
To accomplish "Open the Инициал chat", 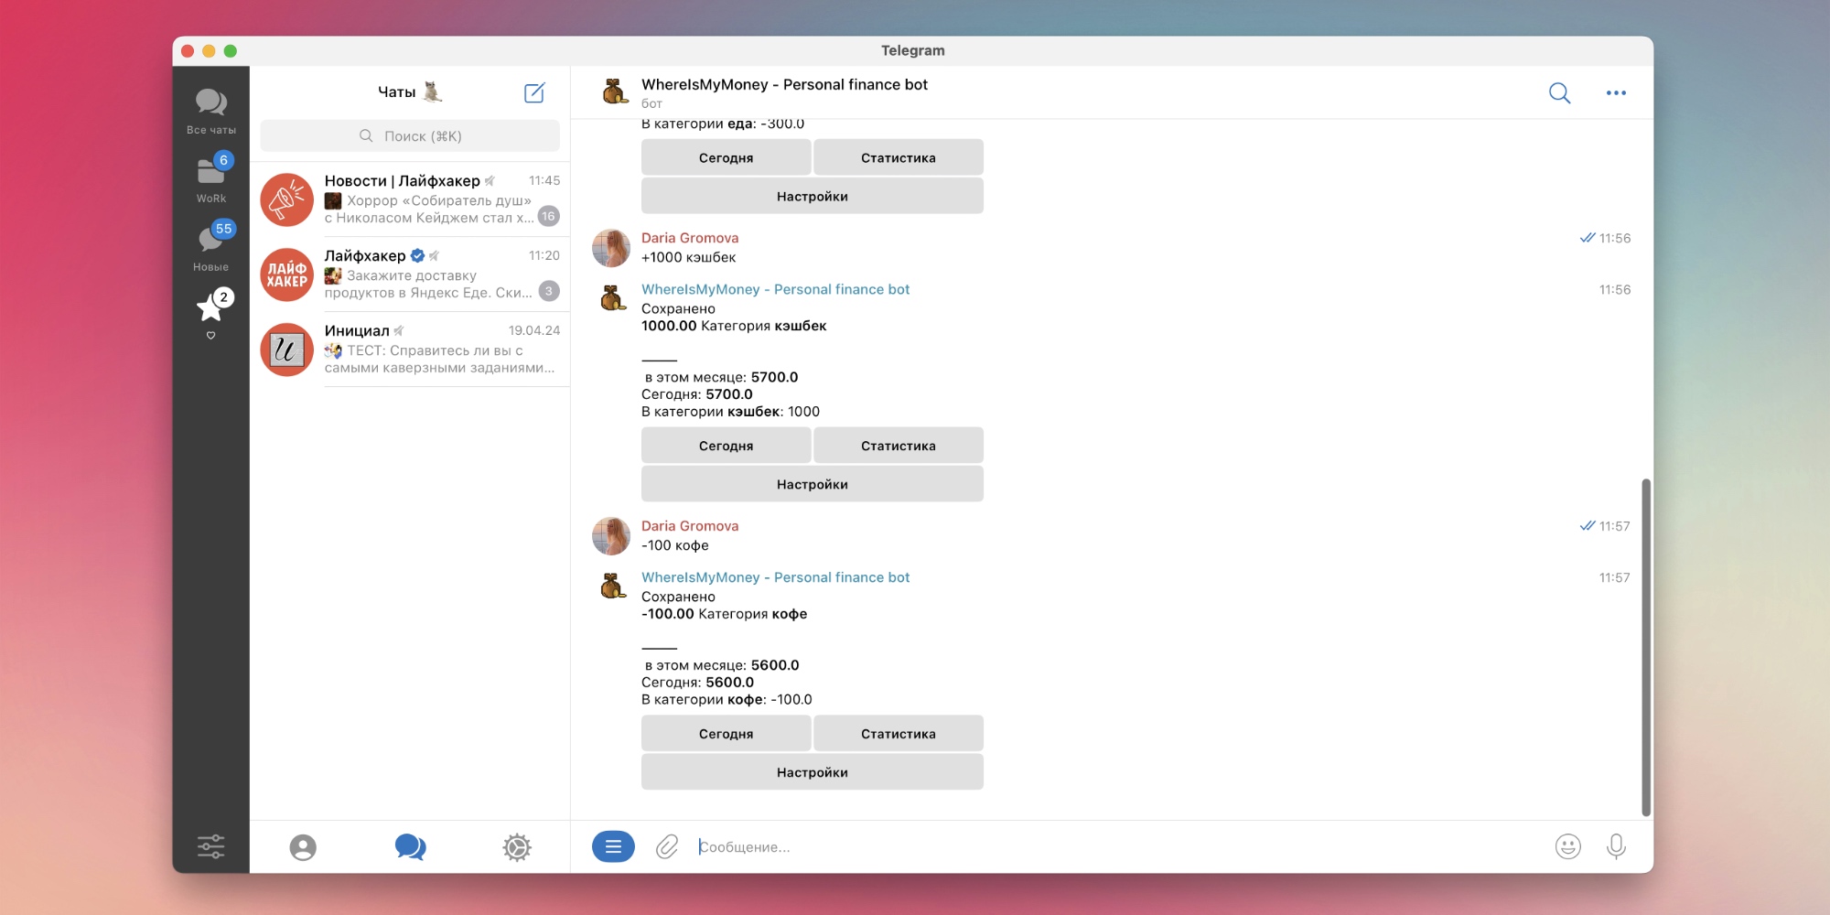I will click(410, 350).
